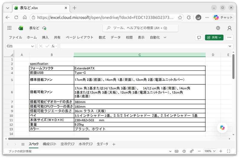239x158 pixels.
Task: Add this page to favorites
Action: click(x=180, y=18)
